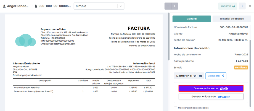254x111 pixels.
Task: Generate payment link with PixelPay
Action: [211, 96]
